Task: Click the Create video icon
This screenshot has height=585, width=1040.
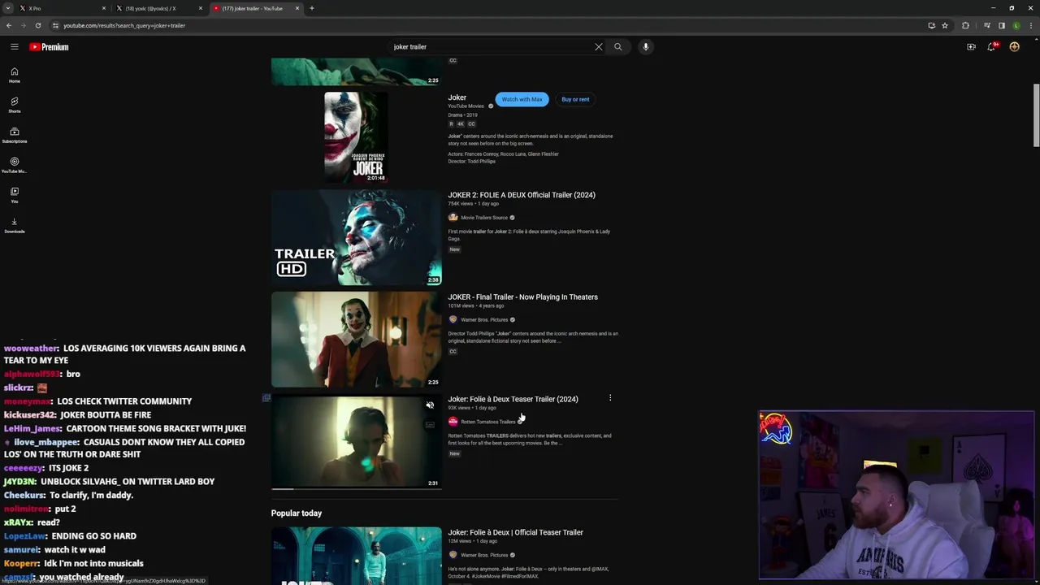Action: [x=971, y=47]
